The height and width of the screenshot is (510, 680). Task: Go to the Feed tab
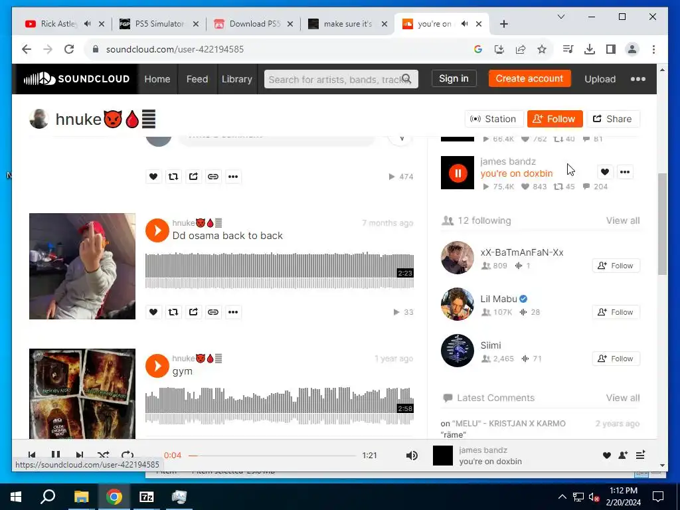(197, 79)
